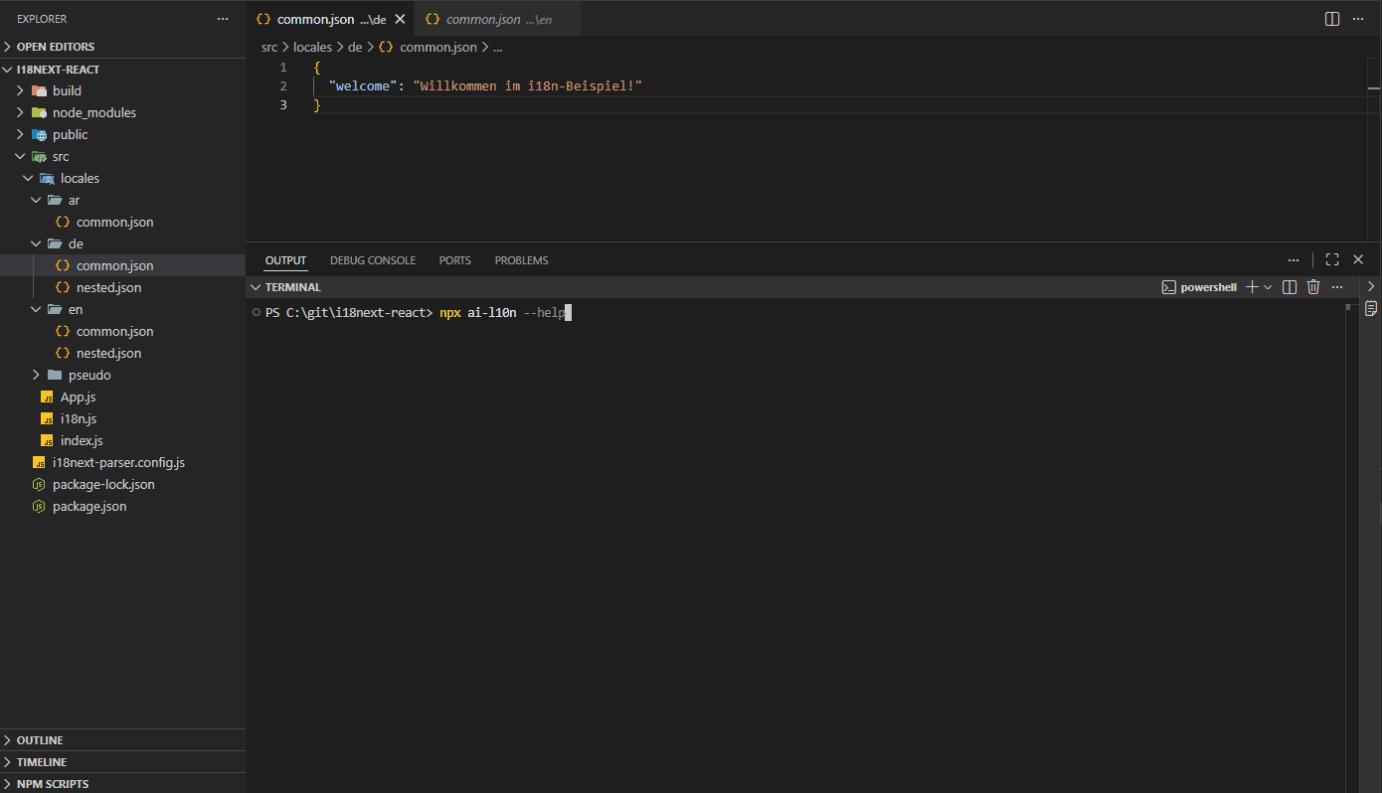Select common.json under the de folder
Image resolution: width=1382 pixels, height=793 pixels.
click(122, 265)
